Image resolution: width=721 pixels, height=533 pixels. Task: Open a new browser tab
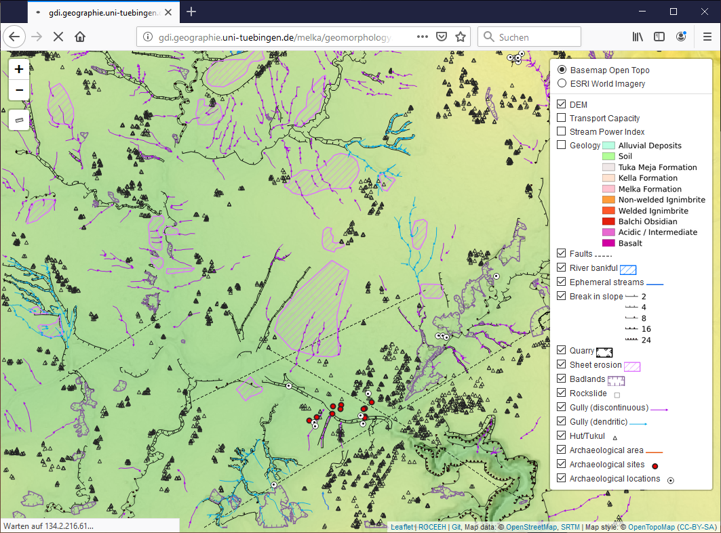tap(191, 12)
